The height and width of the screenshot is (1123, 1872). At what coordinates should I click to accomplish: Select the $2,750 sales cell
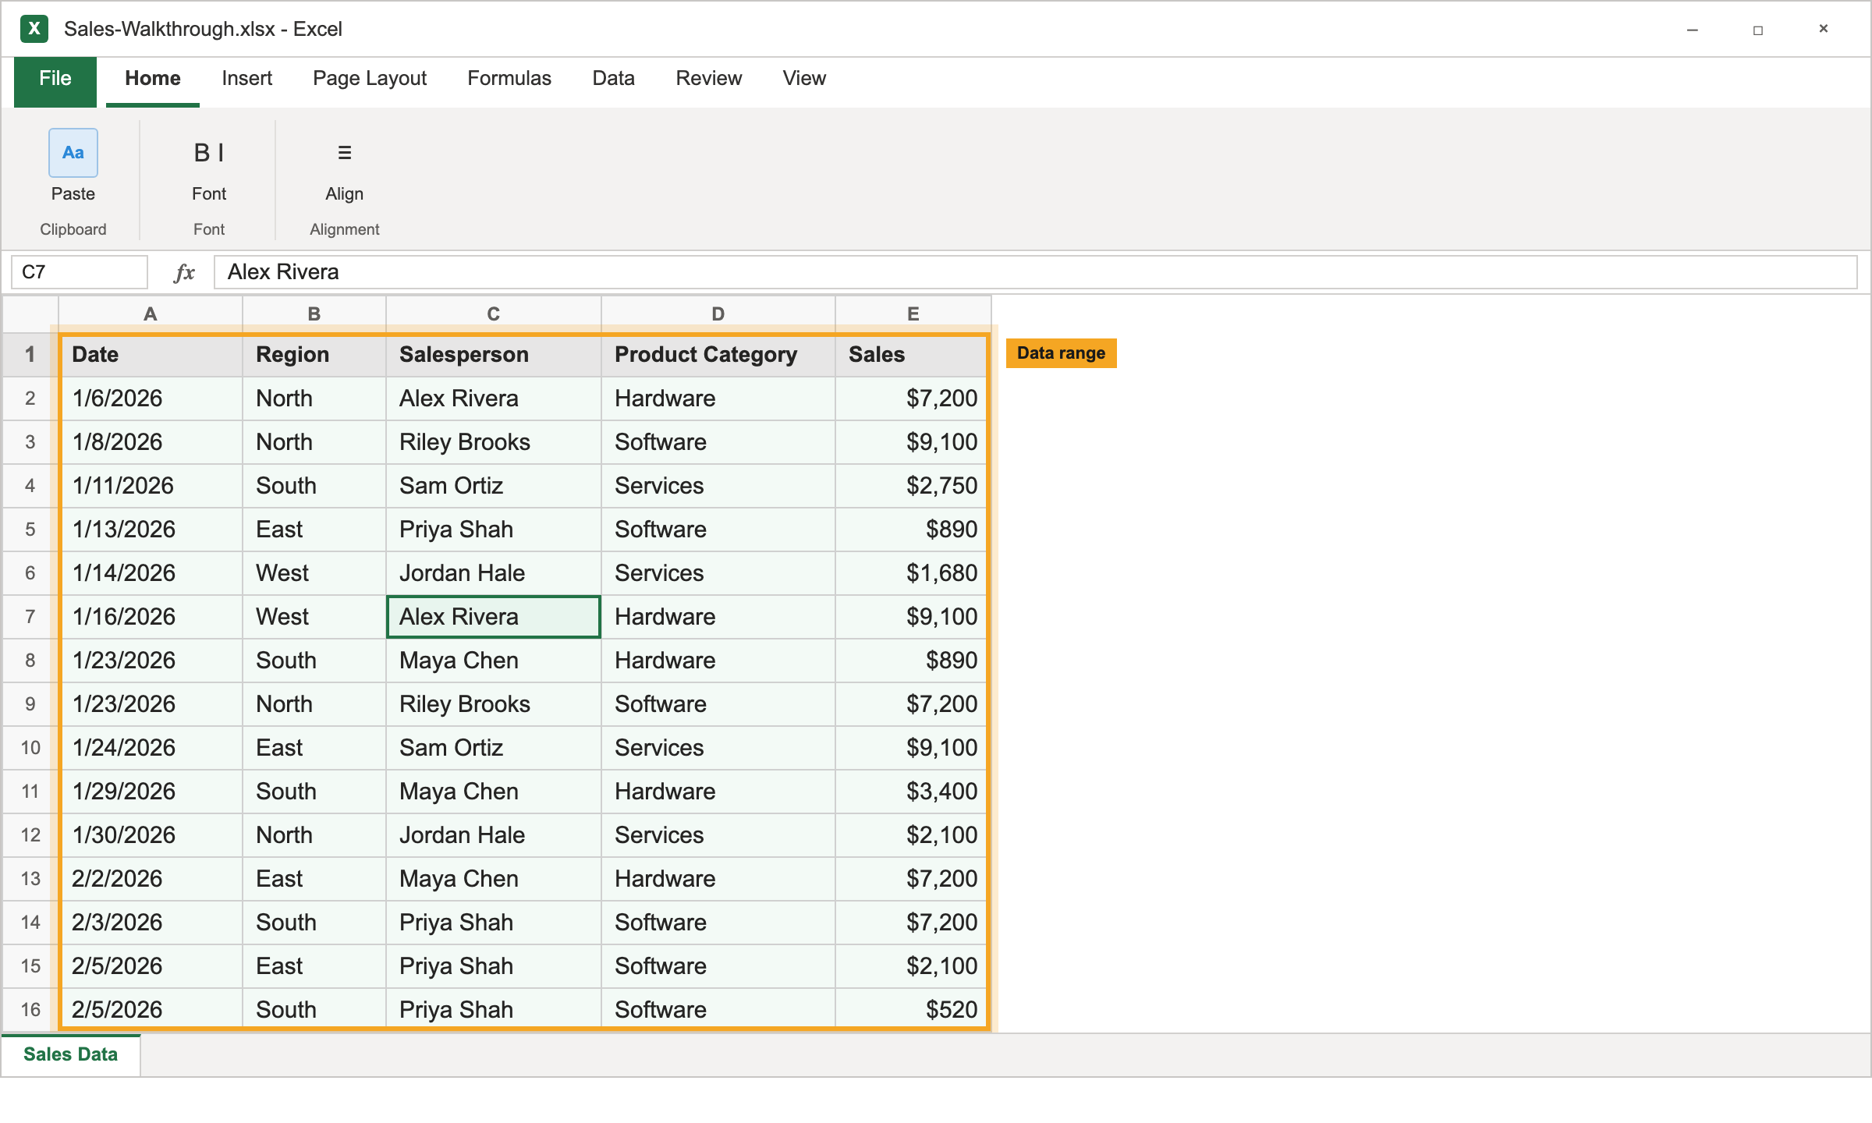tap(913, 486)
